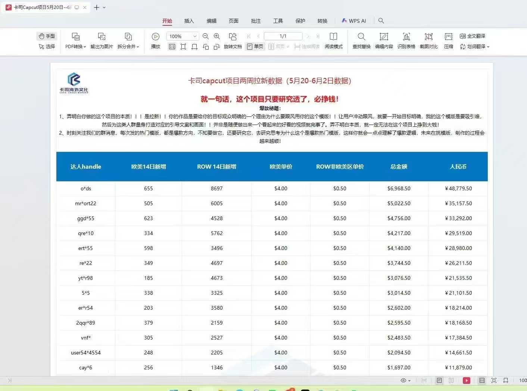The width and height of the screenshot is (527, 391).
Task: Toggle 连续阅读 continuous reading
Action: [307, 47]
